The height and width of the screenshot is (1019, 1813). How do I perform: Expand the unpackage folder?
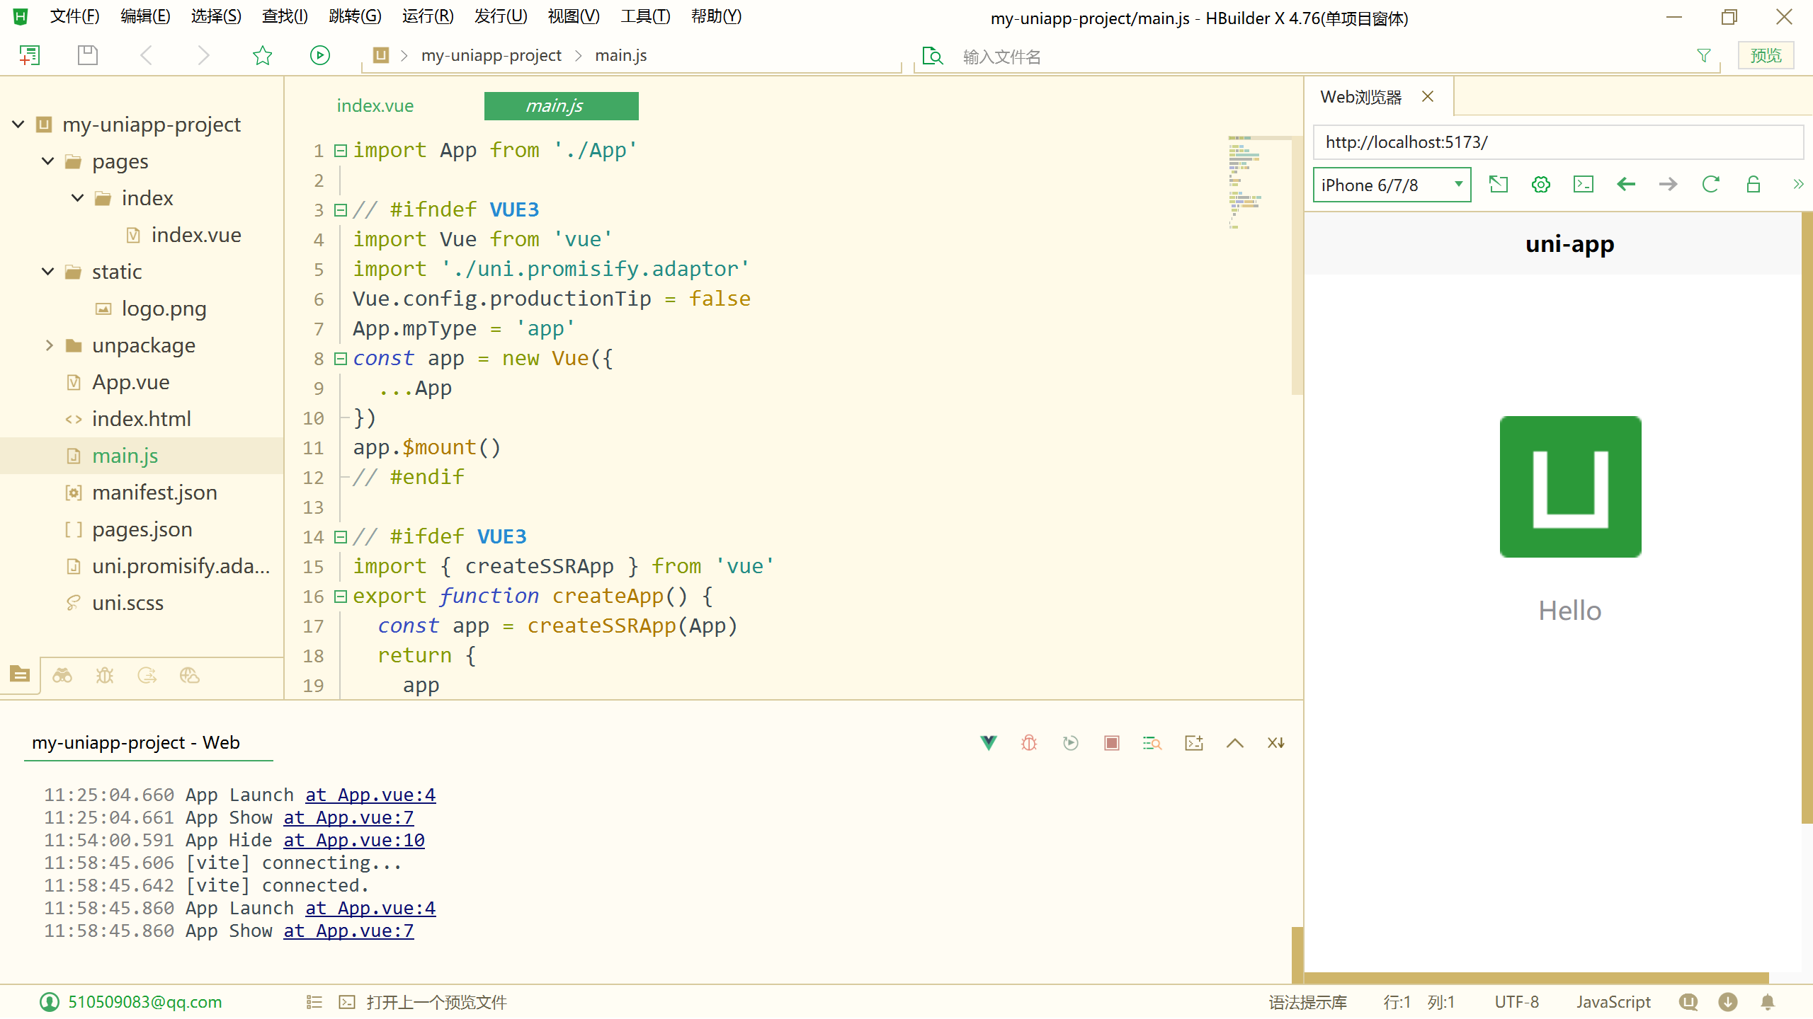[49, 345]
